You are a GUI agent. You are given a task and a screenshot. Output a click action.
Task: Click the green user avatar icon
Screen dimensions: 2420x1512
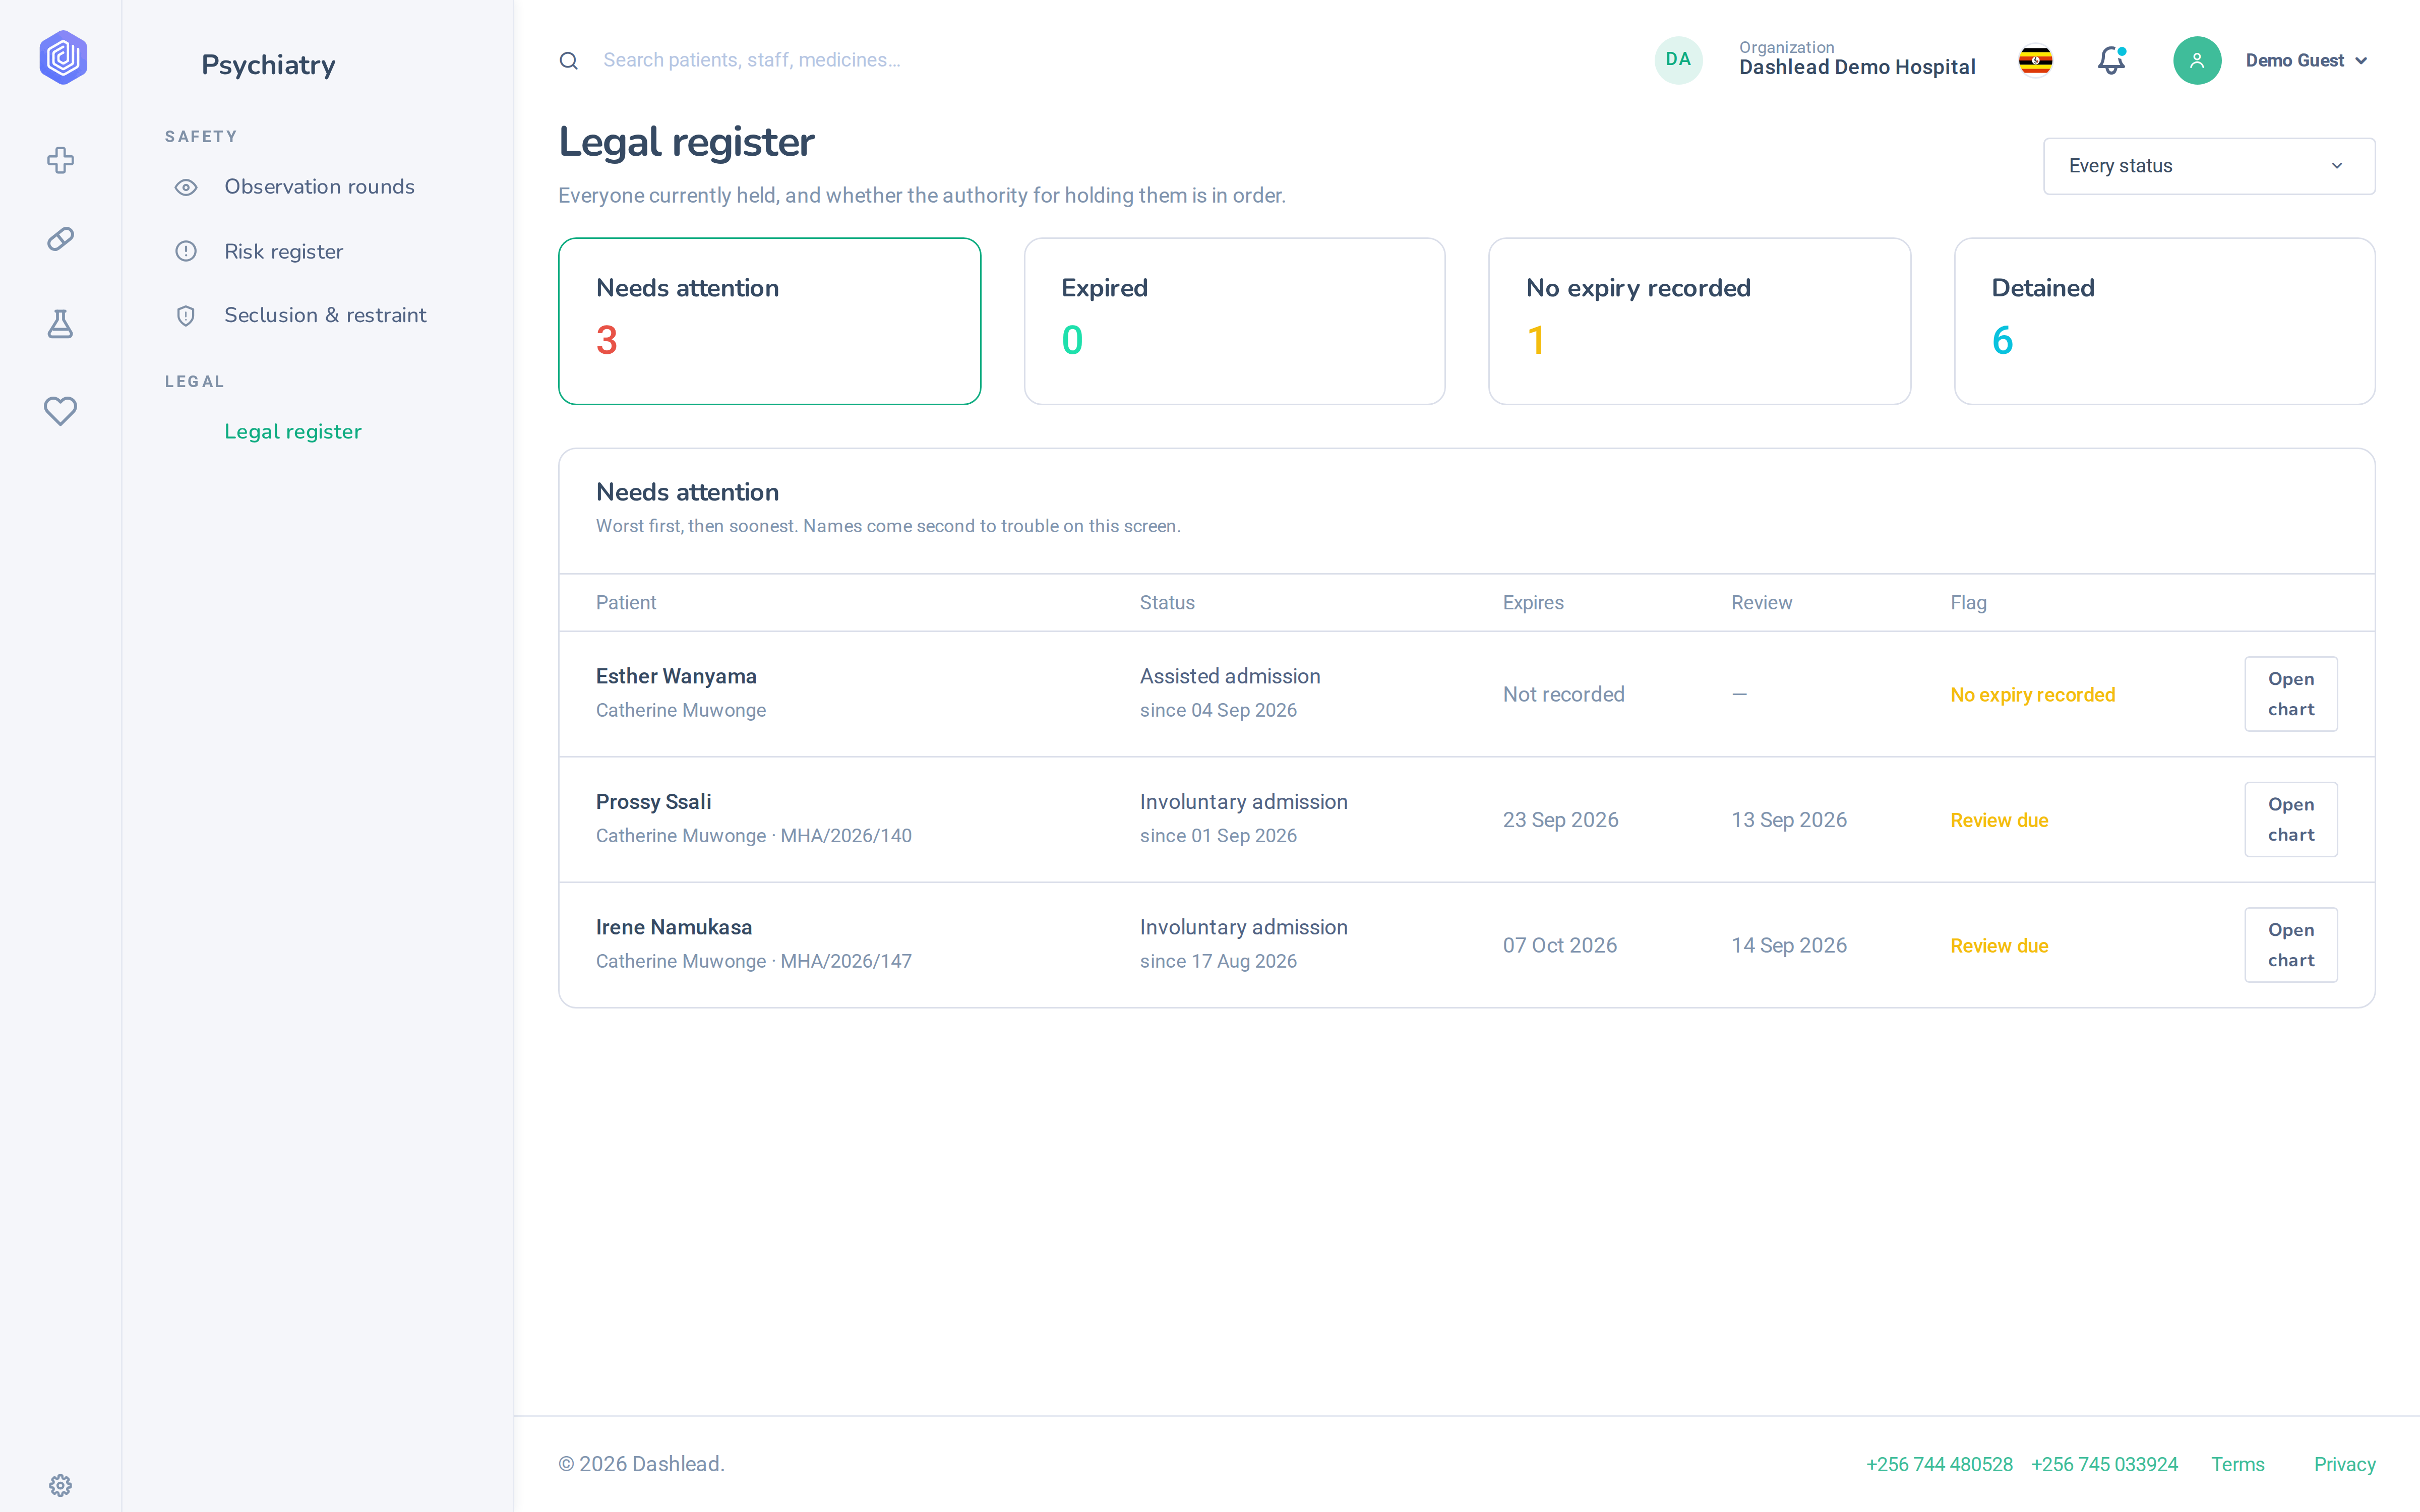[2197, 61]
